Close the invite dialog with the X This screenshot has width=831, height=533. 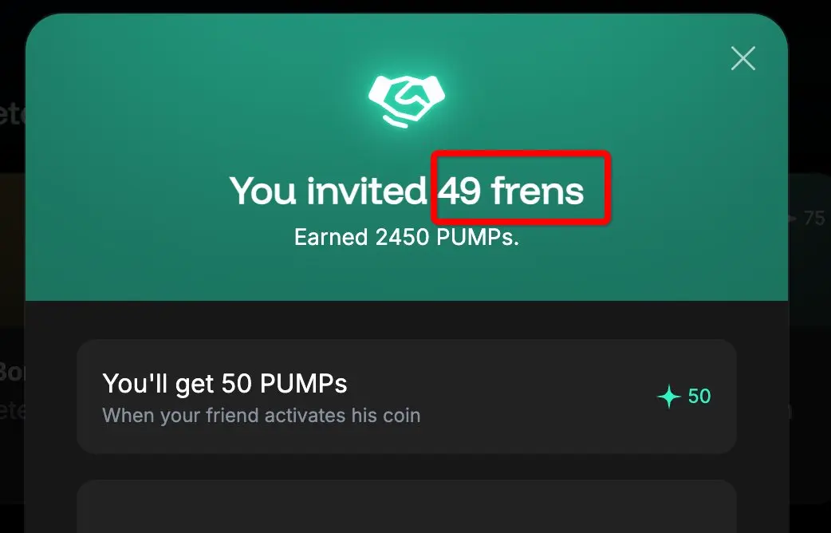[x=743, y=58]
